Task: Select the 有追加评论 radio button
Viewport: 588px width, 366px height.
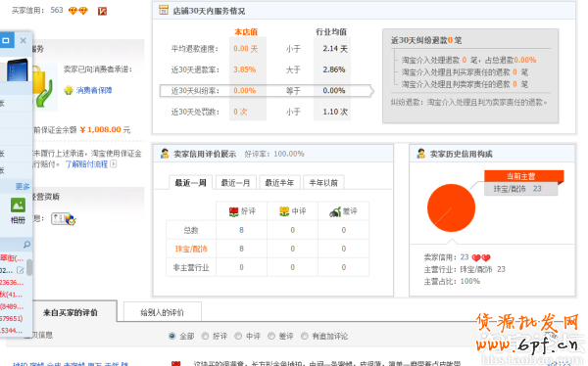Action: click(x=305, y=336)
